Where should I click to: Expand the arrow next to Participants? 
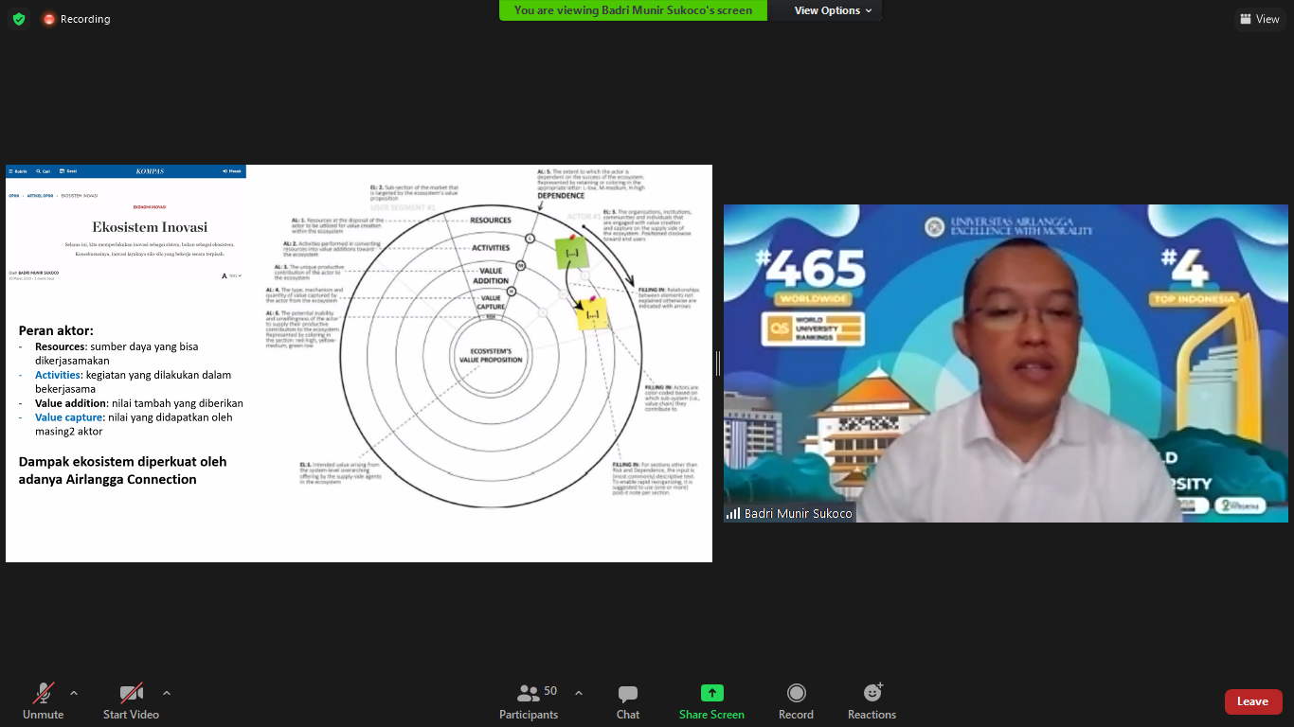579,693
